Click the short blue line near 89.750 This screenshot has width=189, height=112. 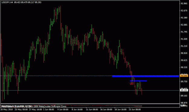click(138, 81)
